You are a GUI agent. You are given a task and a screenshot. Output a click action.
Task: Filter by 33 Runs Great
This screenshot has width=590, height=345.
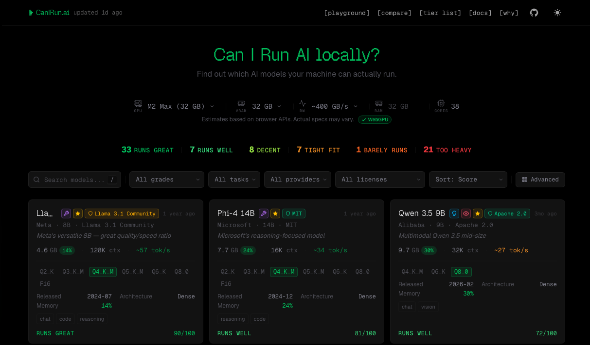coord(147,150)
